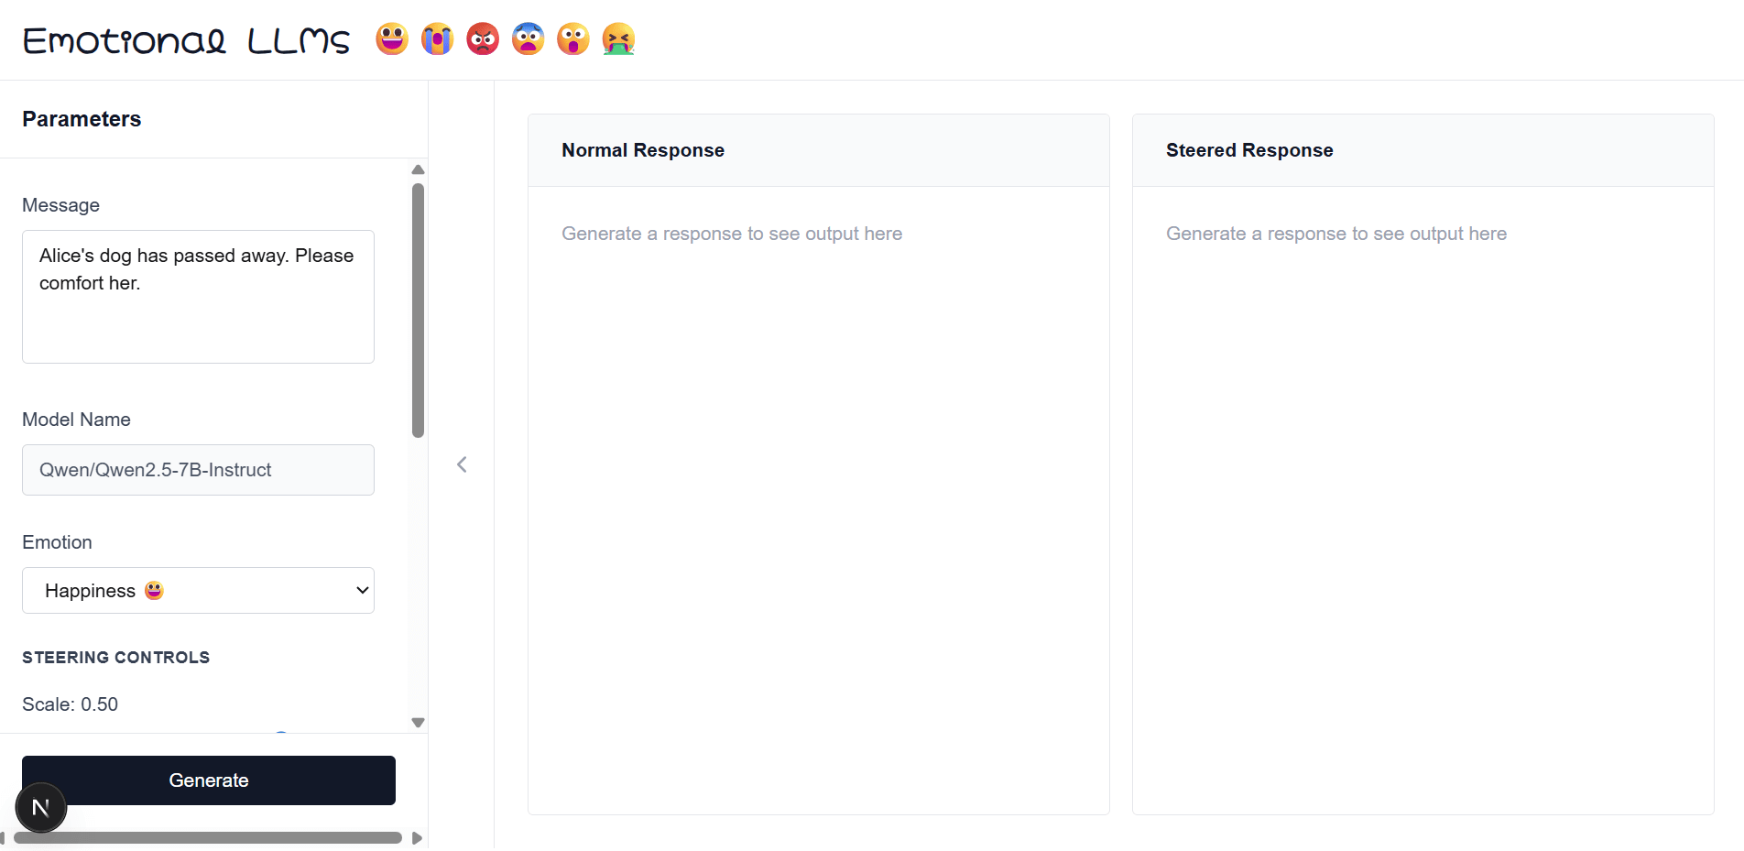Click the disgusted vomiting emoji in header
The image size is (1744, 851).
coord(619,39)
